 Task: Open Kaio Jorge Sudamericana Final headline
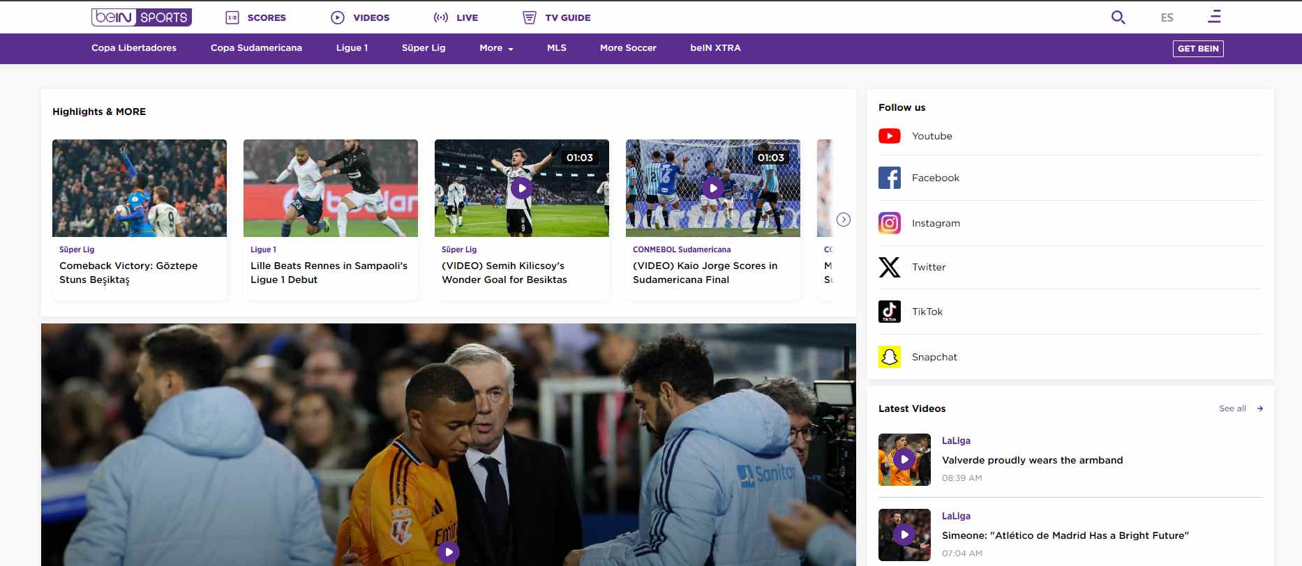(705, 273)
